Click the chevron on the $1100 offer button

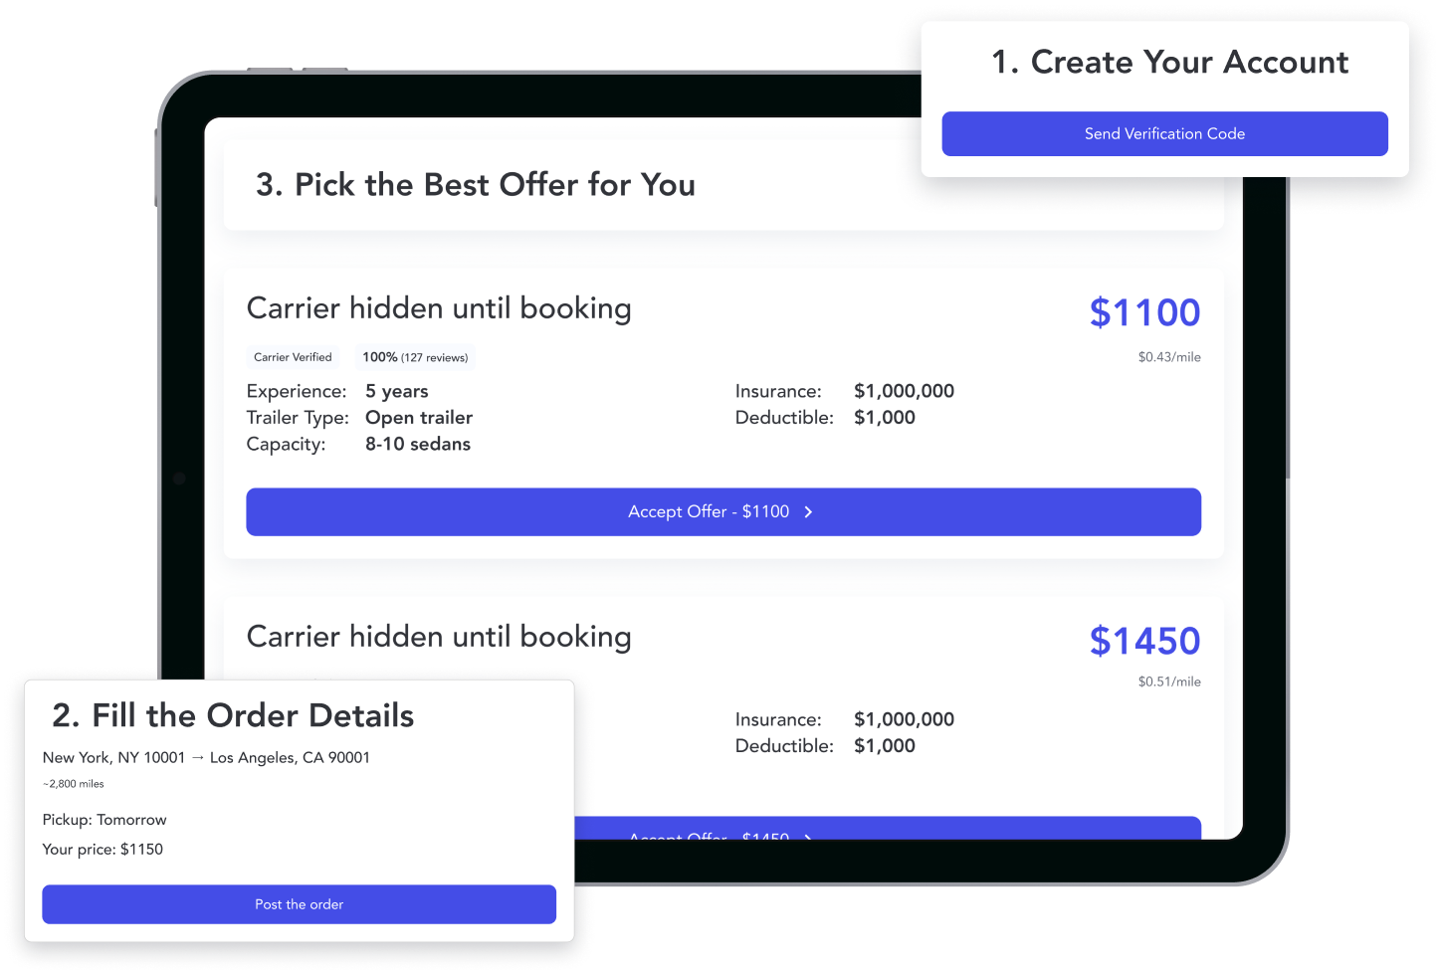pyautogui.click(x=808, y=511)
